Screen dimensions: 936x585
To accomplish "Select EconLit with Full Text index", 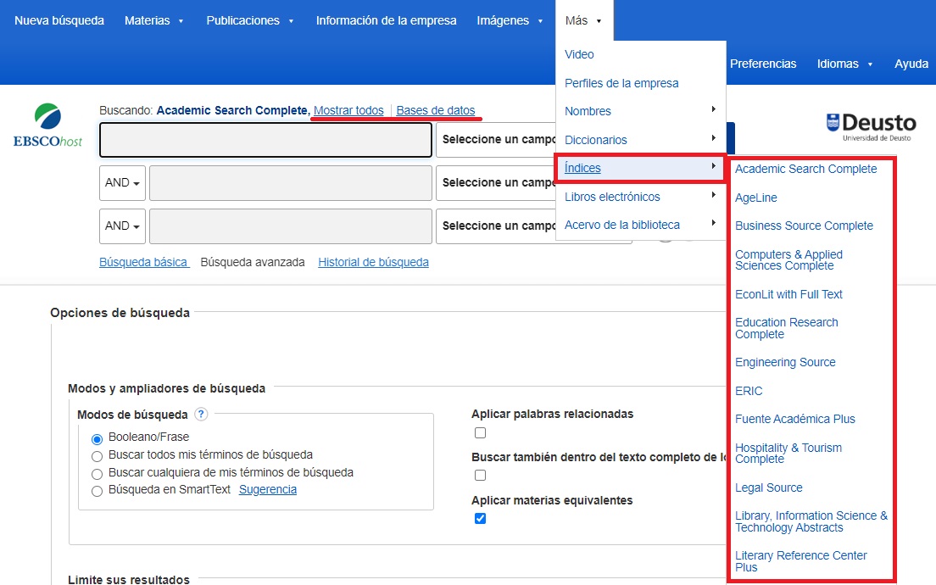I will click(788, 294).
